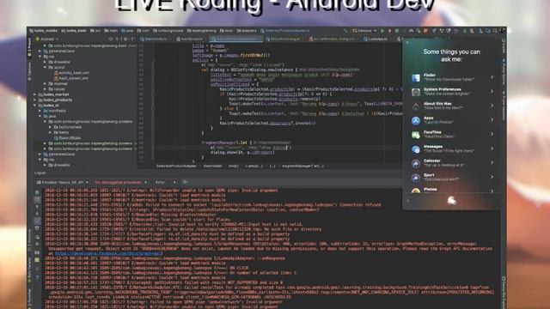Click the Siri help question mark
The height and width of the screenshot is (309, 550).
click(x=408, y=201)
